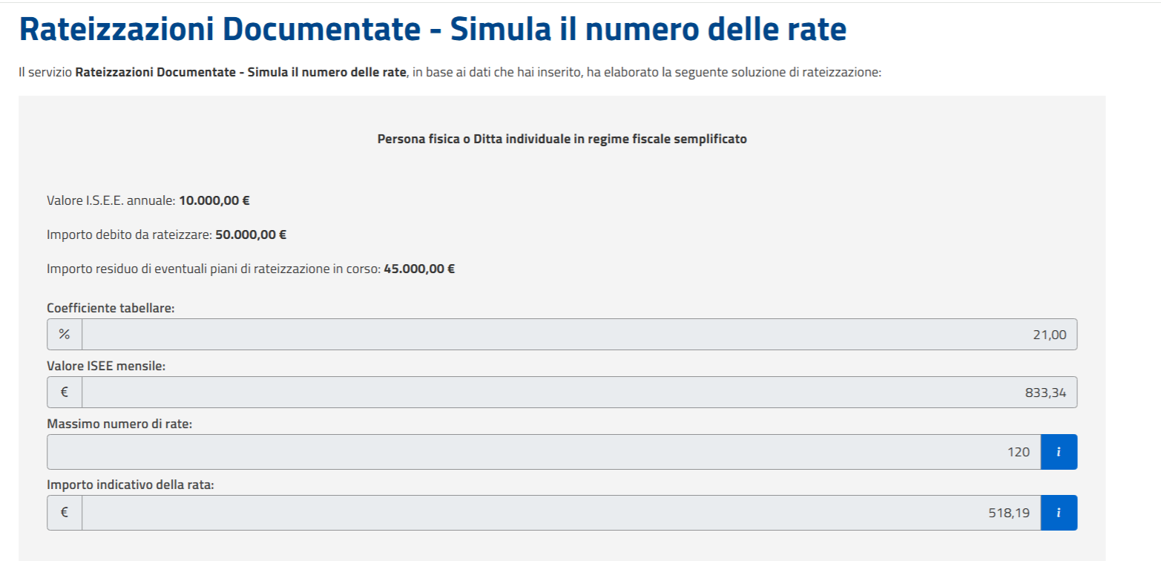Click the Rateizzazioni Documentate page heading

[432, 30]
